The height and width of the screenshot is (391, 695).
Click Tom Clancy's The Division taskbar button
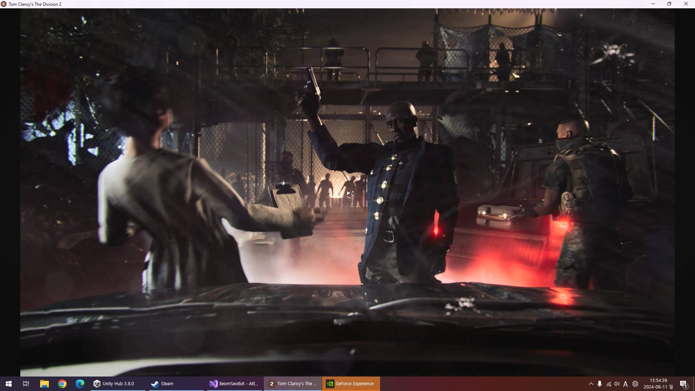(x=292, y=384)
